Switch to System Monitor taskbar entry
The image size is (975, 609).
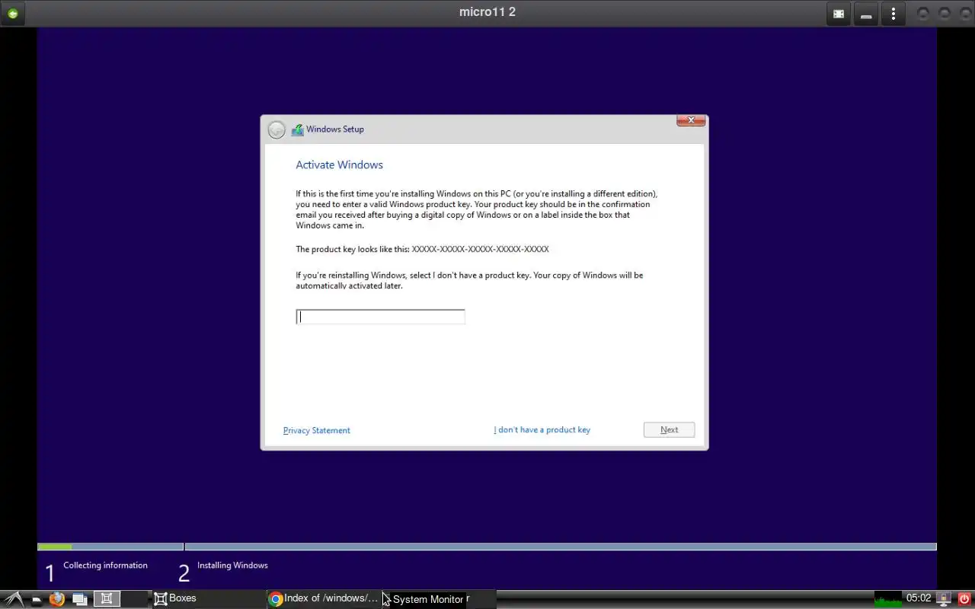coord(440,599)
